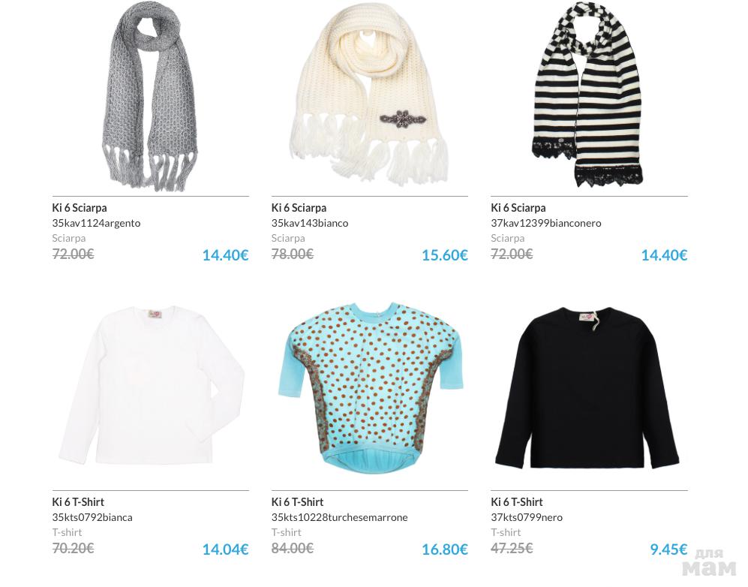Open product 35kts10228turchesemarrone

(x=339, y=517)
